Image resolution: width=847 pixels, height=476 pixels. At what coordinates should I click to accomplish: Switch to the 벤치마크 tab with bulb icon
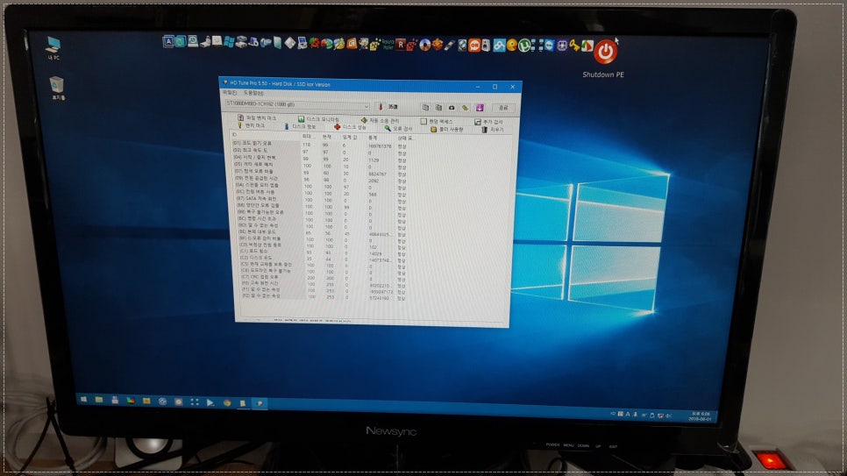click(x=251, y=125)
